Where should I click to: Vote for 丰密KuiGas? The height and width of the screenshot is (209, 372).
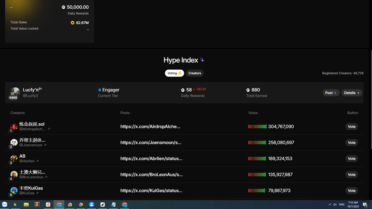pyautogui.click(x=352, y=191)
